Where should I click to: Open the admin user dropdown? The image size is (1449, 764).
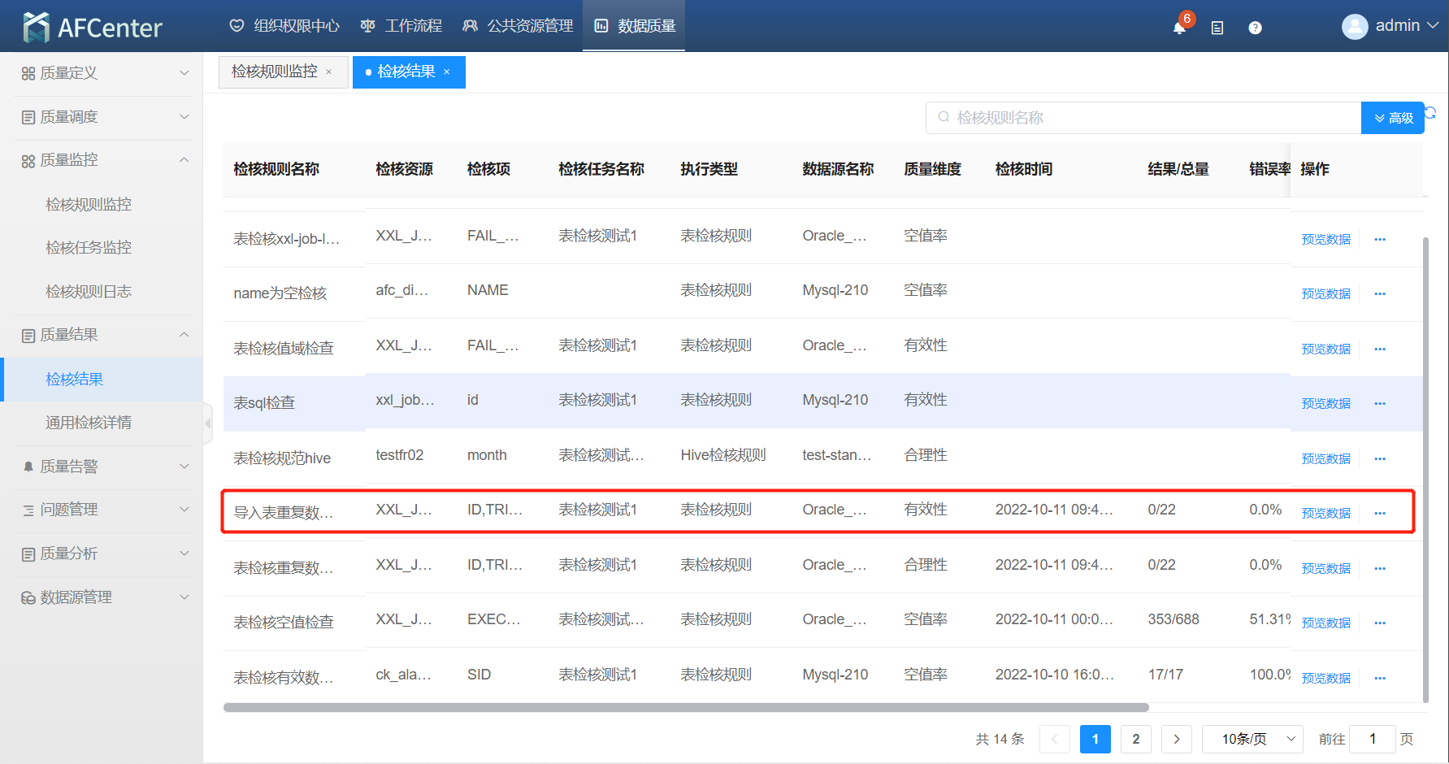1390,26
